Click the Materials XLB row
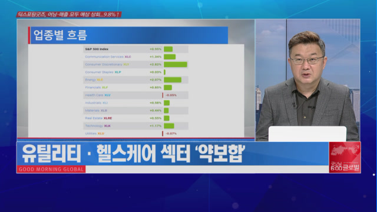Screen dimensions: 377x212 (x=136, y=111)
